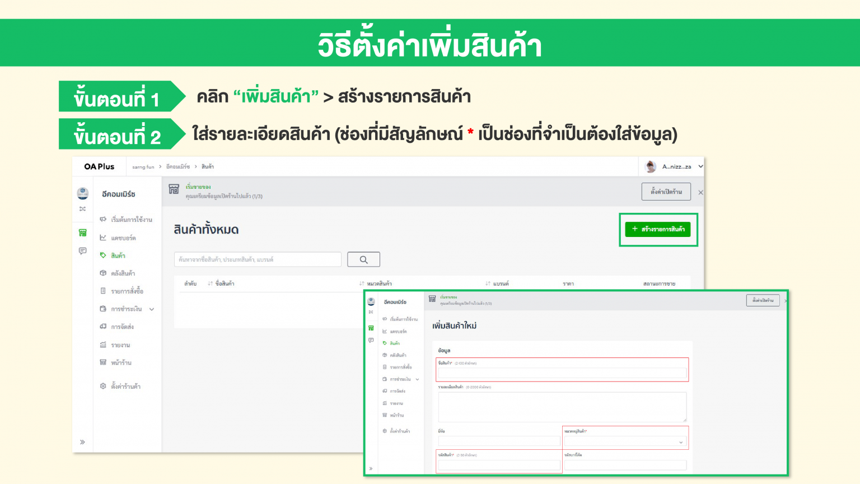Viewport: 860px width, 484px height.
Task: Click the magnifier search button beside the product search
Action: pos(363,259)
